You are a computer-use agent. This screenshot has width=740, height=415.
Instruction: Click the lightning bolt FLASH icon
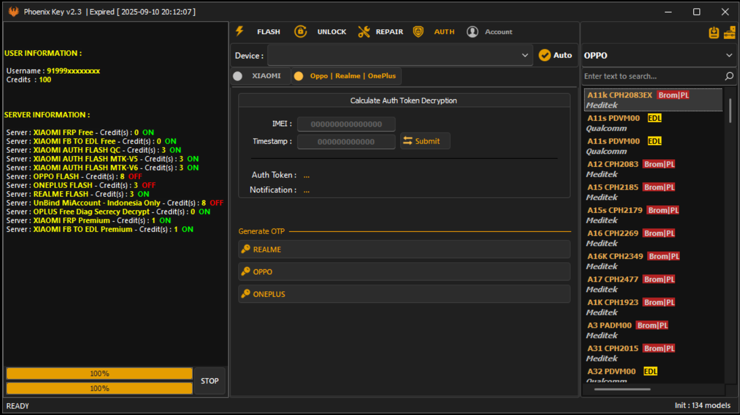point(240,31)
